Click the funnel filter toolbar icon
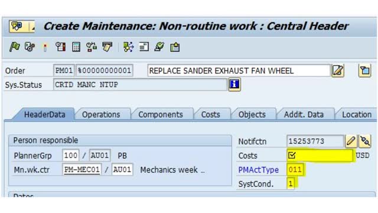Viewport: 378px width, 213px height. click(x=107, y=47)
